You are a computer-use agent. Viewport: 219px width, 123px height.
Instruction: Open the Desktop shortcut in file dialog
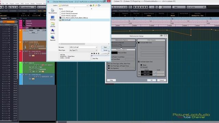point(53,18)
